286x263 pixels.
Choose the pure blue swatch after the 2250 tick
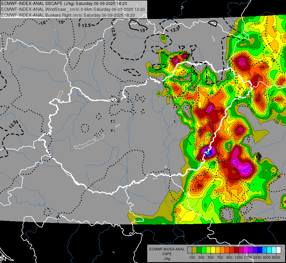[260, 250]
